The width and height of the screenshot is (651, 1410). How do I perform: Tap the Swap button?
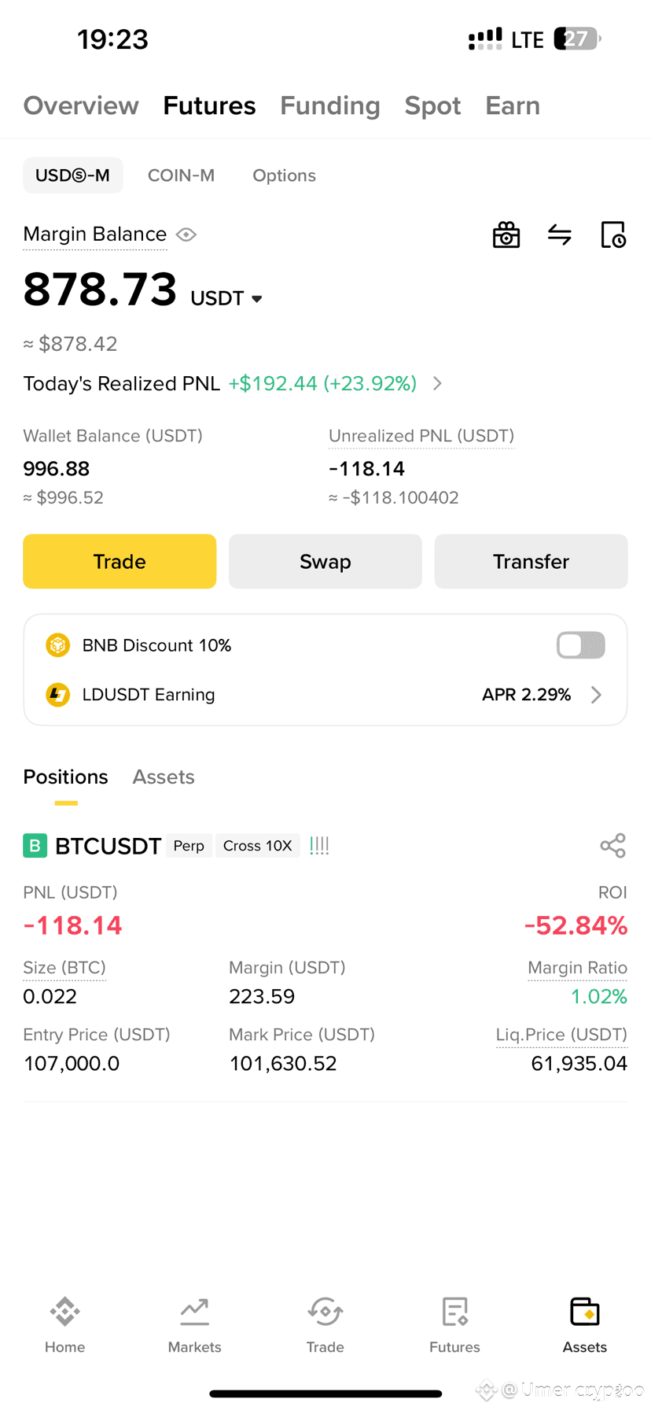[325, 561]
